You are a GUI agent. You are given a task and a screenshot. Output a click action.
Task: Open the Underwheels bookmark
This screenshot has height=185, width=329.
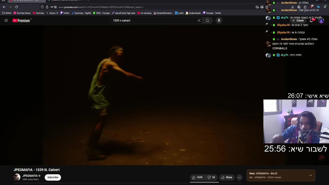[x=193, y=13]
